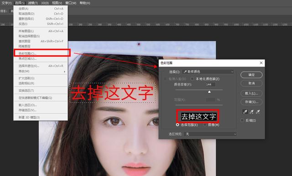Open the 3D(D) menu

pyautogui.click(x=45, y=3)
